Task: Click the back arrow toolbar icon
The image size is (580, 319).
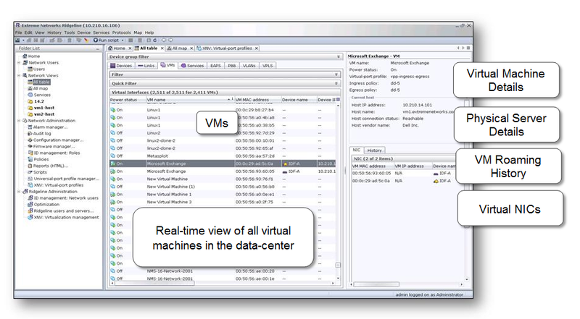Action: (164, 41)
